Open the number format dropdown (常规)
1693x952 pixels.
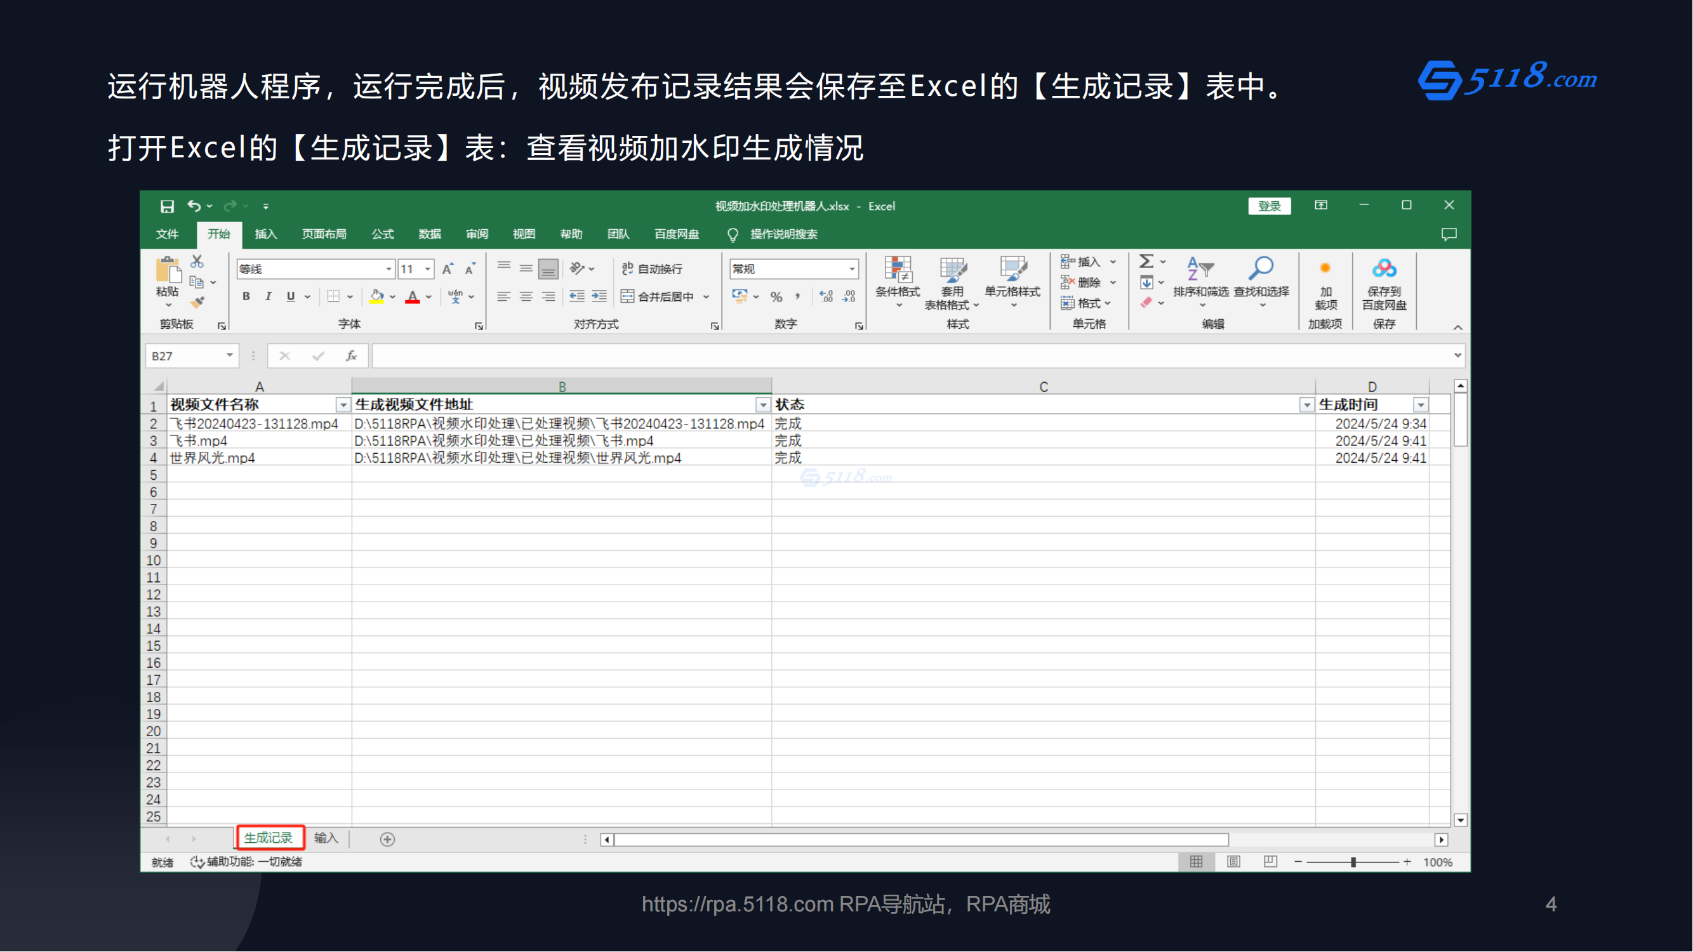[852, 269]
